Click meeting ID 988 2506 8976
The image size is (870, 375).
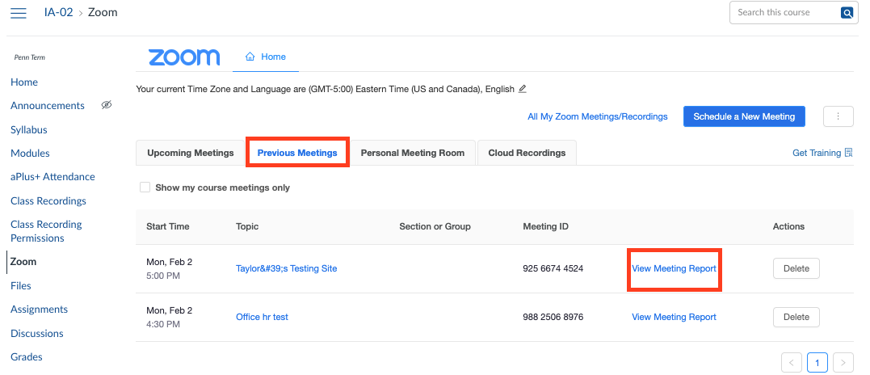click(553, 317)
